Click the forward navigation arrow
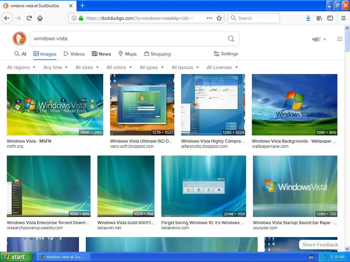 (18, 18)
